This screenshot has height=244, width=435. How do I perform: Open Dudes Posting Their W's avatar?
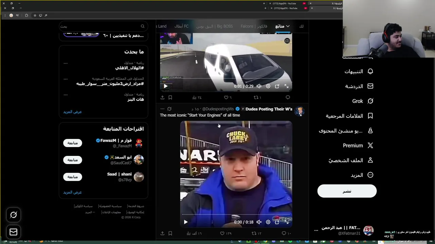coord(299,111)
